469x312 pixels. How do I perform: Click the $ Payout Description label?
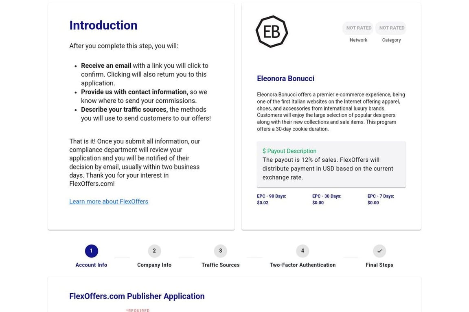point(289,151)
